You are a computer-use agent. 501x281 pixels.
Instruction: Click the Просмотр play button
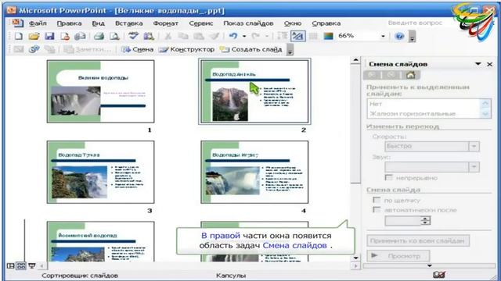click(x=398, y=256)
